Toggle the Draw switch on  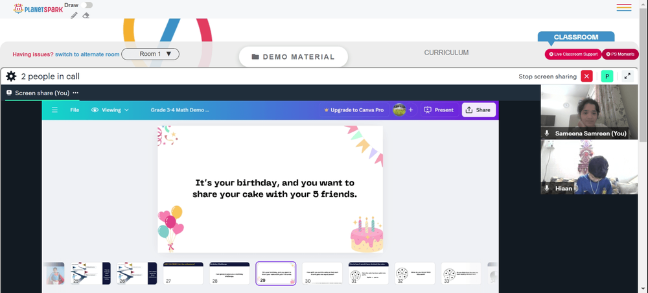[86, 5]
